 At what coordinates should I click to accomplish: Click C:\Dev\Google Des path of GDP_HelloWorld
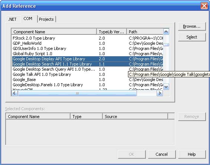coord(146,43)
